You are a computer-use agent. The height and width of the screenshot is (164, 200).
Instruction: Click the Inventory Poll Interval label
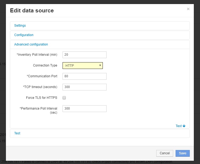click(37, 55)
